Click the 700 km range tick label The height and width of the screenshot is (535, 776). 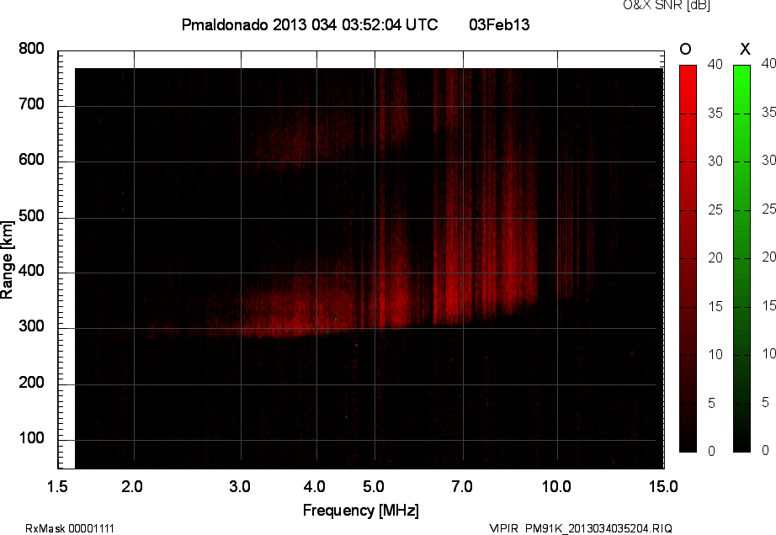[x=32, y=104]
